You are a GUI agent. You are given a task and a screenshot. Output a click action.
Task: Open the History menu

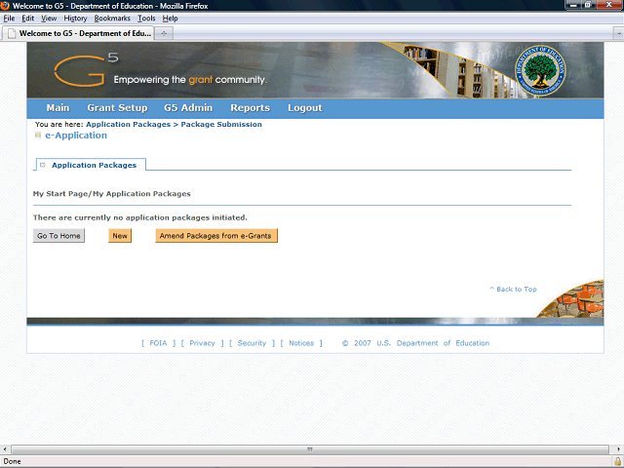(75, 19)
